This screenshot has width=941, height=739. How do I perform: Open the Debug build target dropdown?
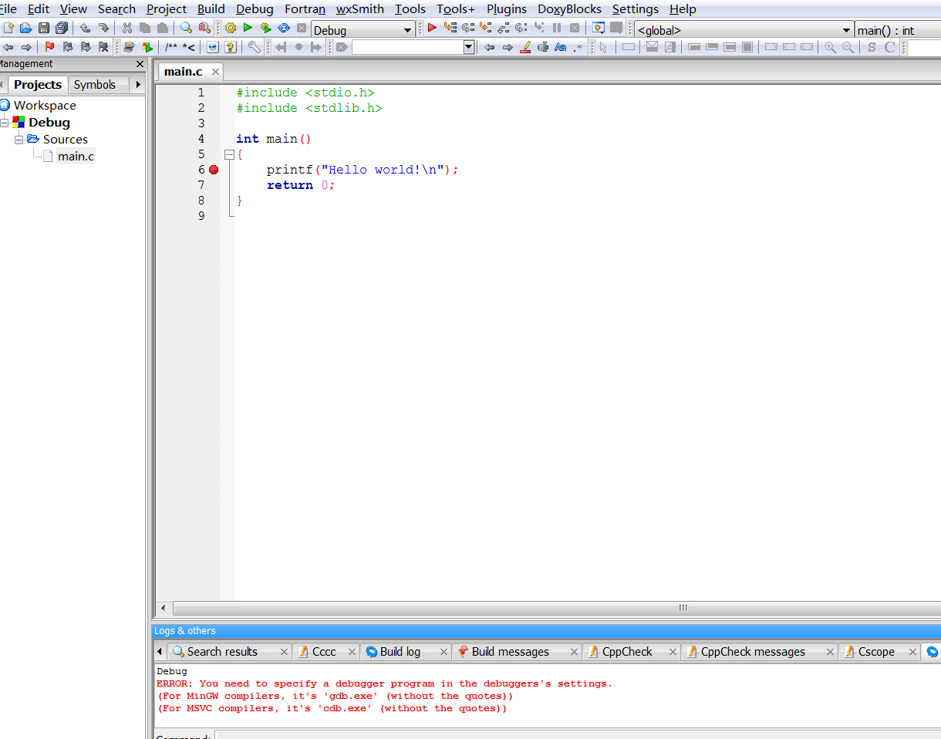click(x=408, y=30)
